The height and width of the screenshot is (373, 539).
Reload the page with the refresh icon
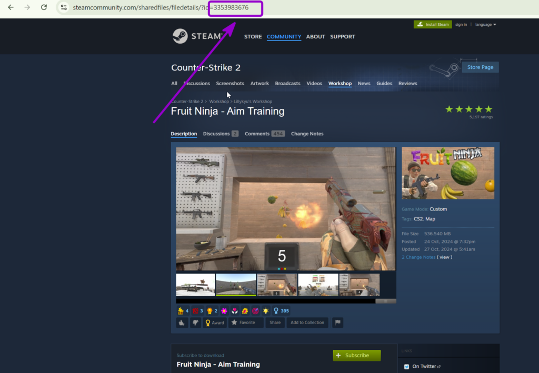(x=44, y=7)
